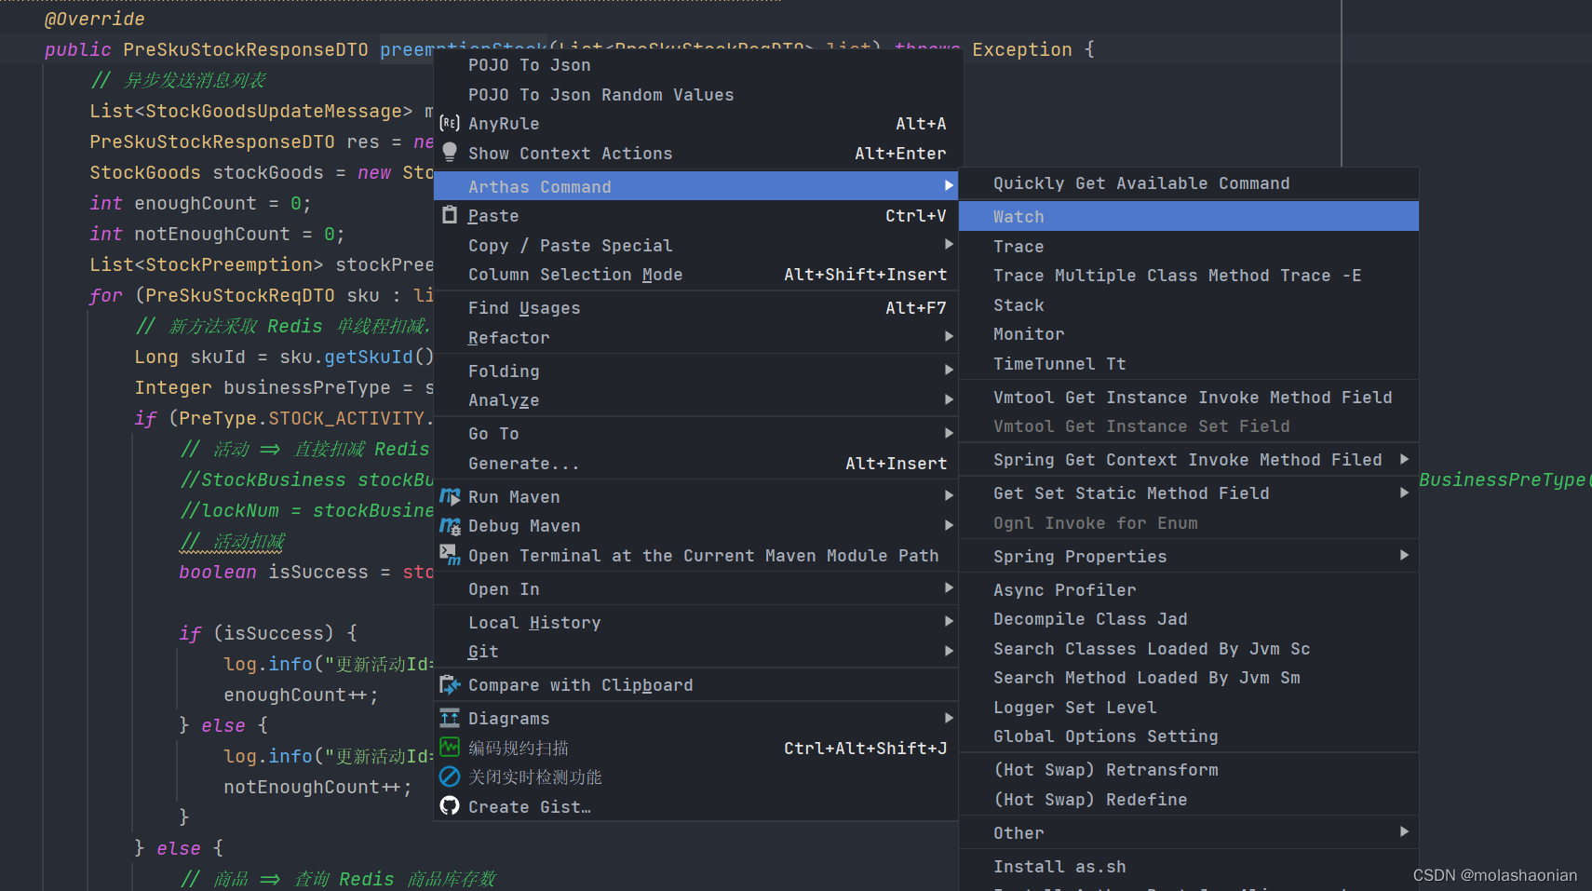Expand the Arthas Command submenu arrow
Viewport: 1592px width, 891px height.
949,186
